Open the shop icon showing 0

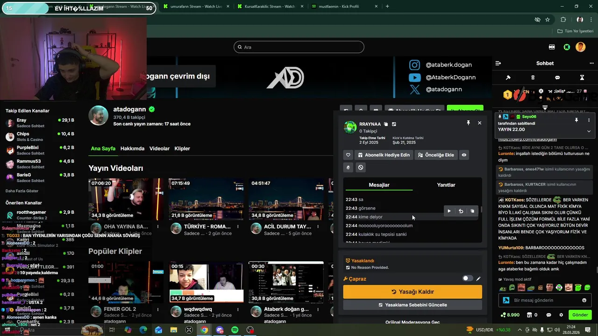[532, 315]
